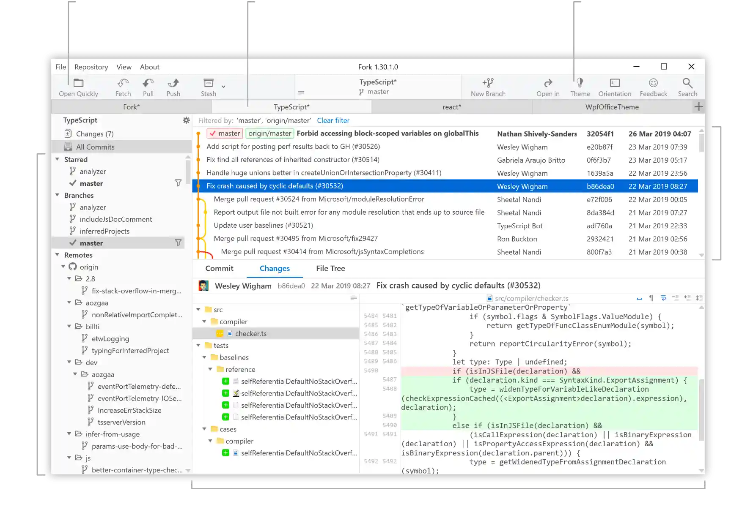This screenshot has height=507, width=753.
Task: Collapse the Remotes section
Action: (58, 255)
